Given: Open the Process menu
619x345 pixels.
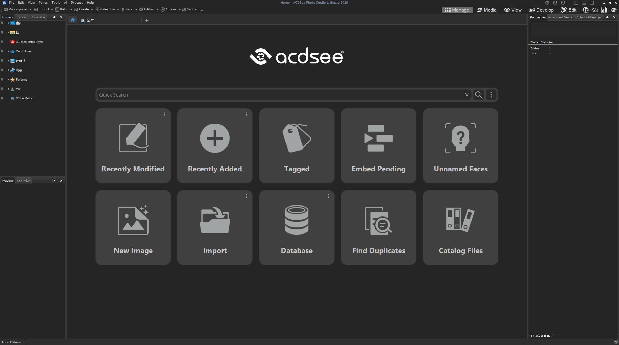Looking at the screenshot, I should coord(77,3).
